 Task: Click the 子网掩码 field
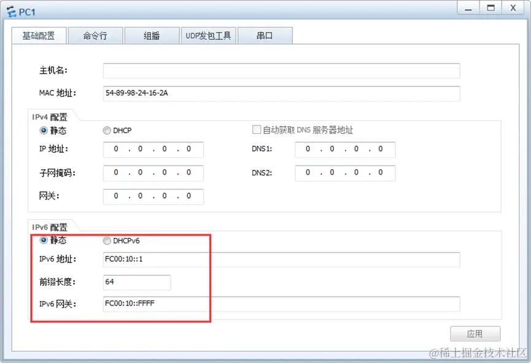pos(153,173)
